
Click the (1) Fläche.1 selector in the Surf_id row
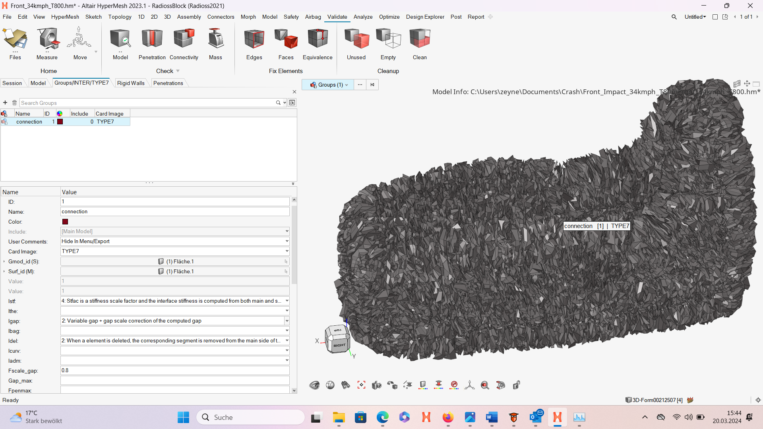click(x=175, y=271)
